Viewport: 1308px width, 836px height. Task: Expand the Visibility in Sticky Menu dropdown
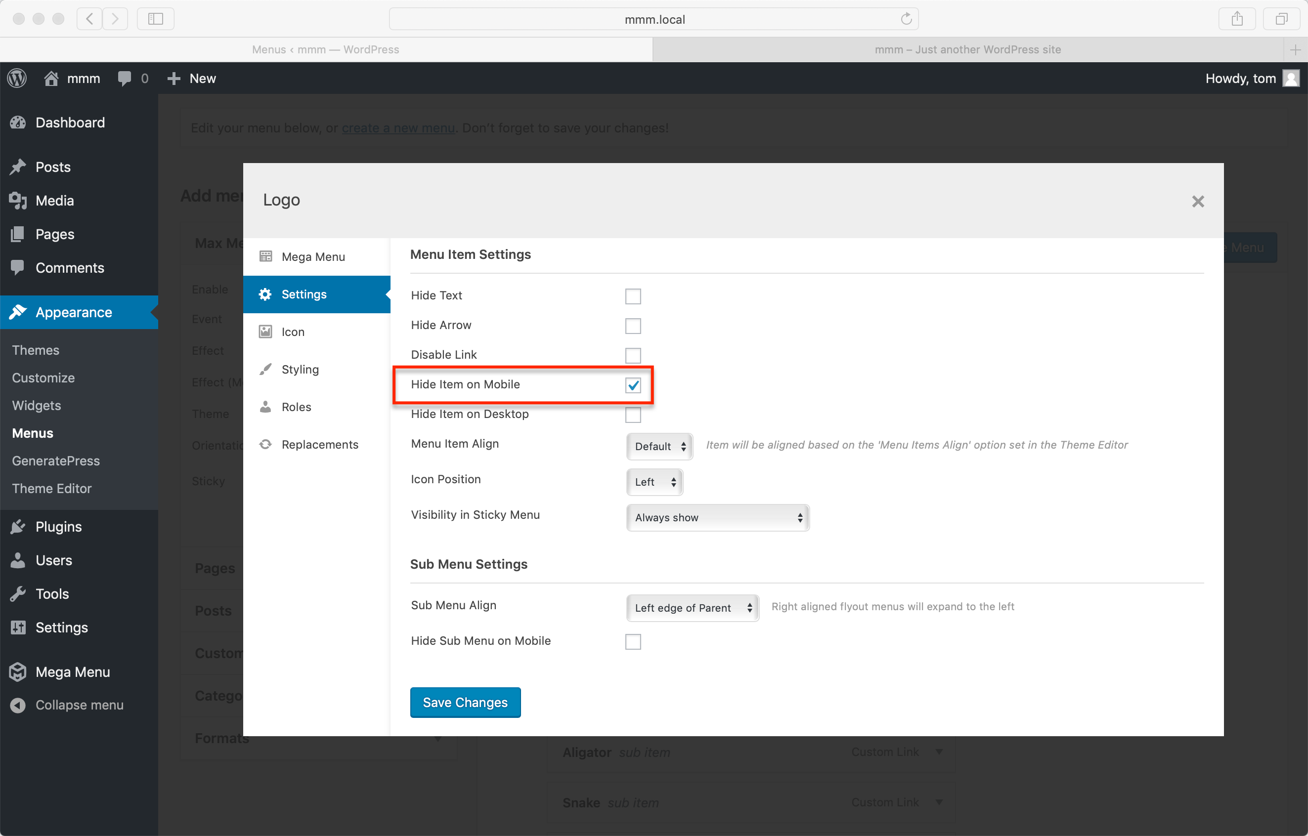pos(718,517)
